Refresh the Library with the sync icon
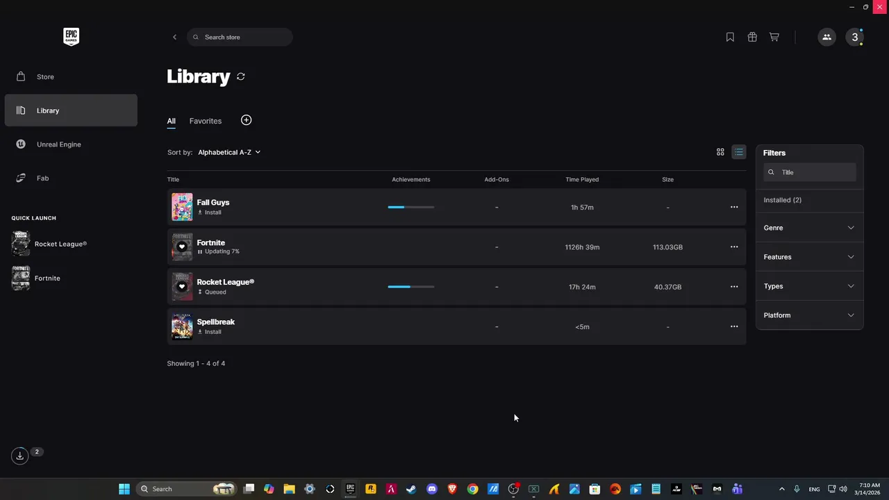The height and width of the screenshot is (500, 889). pos(241,76)
